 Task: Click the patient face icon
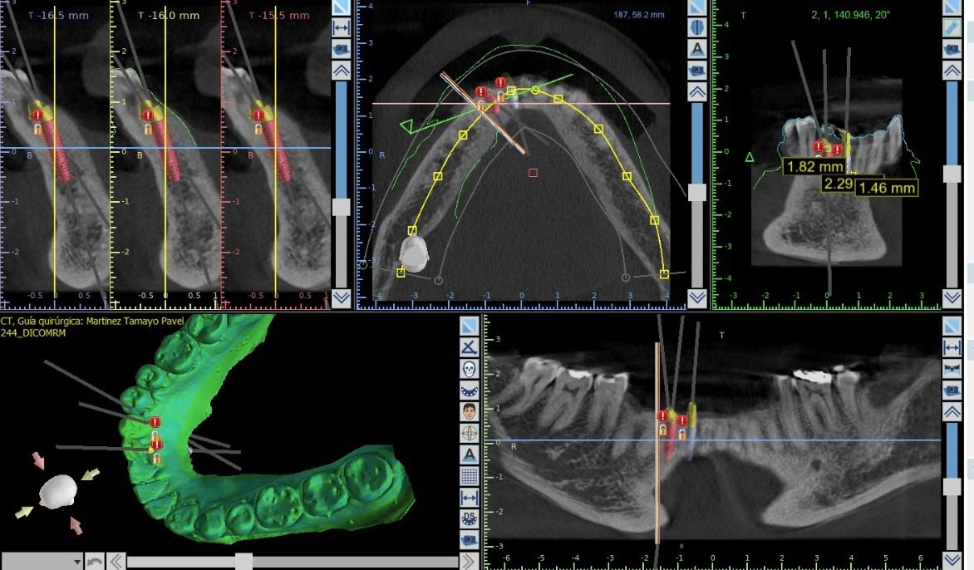coord(469,411)
